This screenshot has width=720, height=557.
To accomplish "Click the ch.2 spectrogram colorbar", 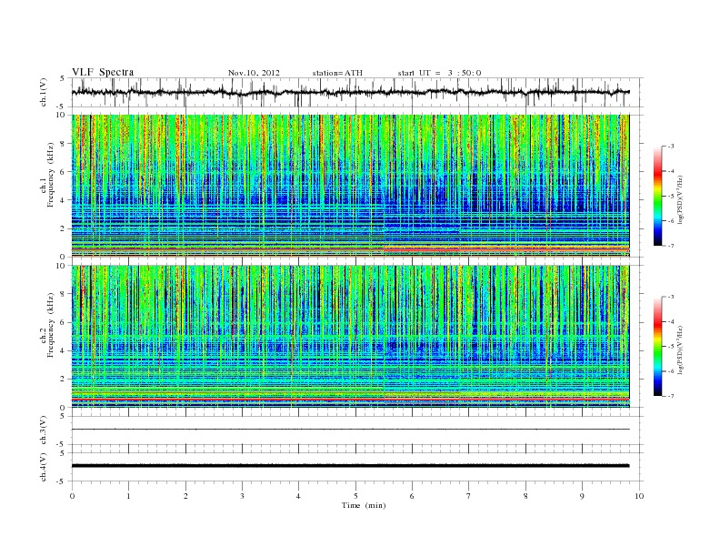I will coord(657,346).
